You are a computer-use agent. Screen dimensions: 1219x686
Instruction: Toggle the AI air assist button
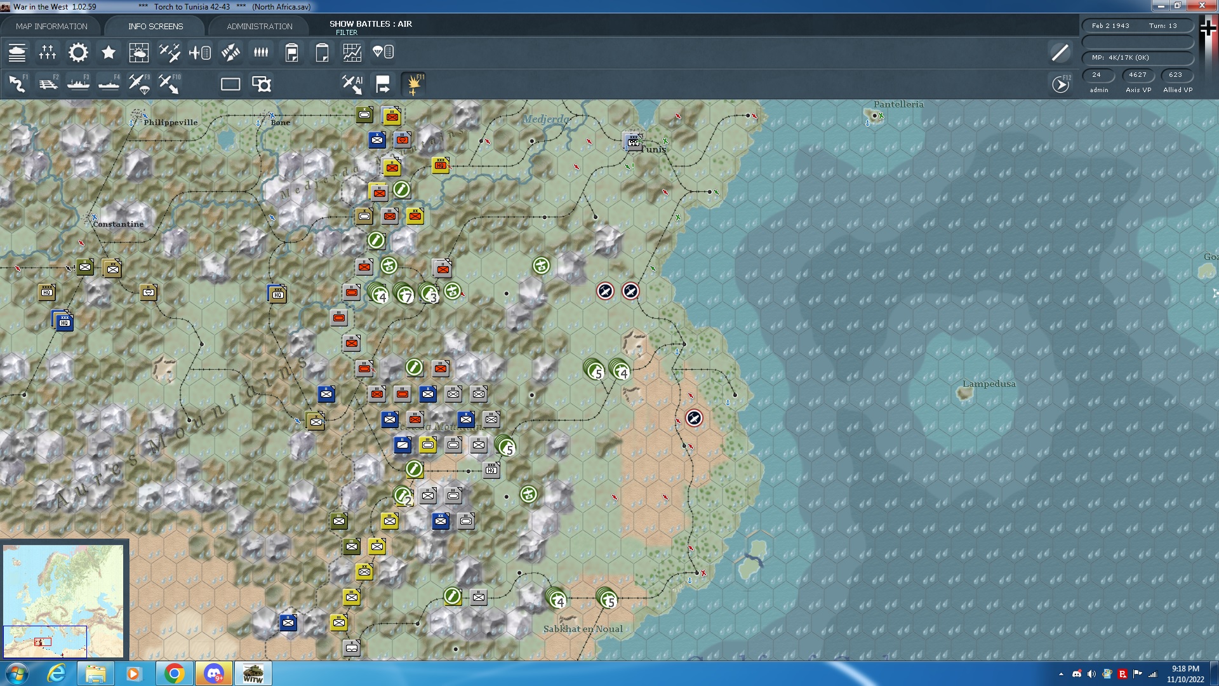point(351,83)
